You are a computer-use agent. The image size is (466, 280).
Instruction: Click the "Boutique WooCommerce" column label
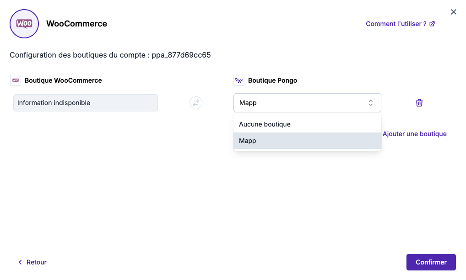pyautogui.click(x=63, y=80)
